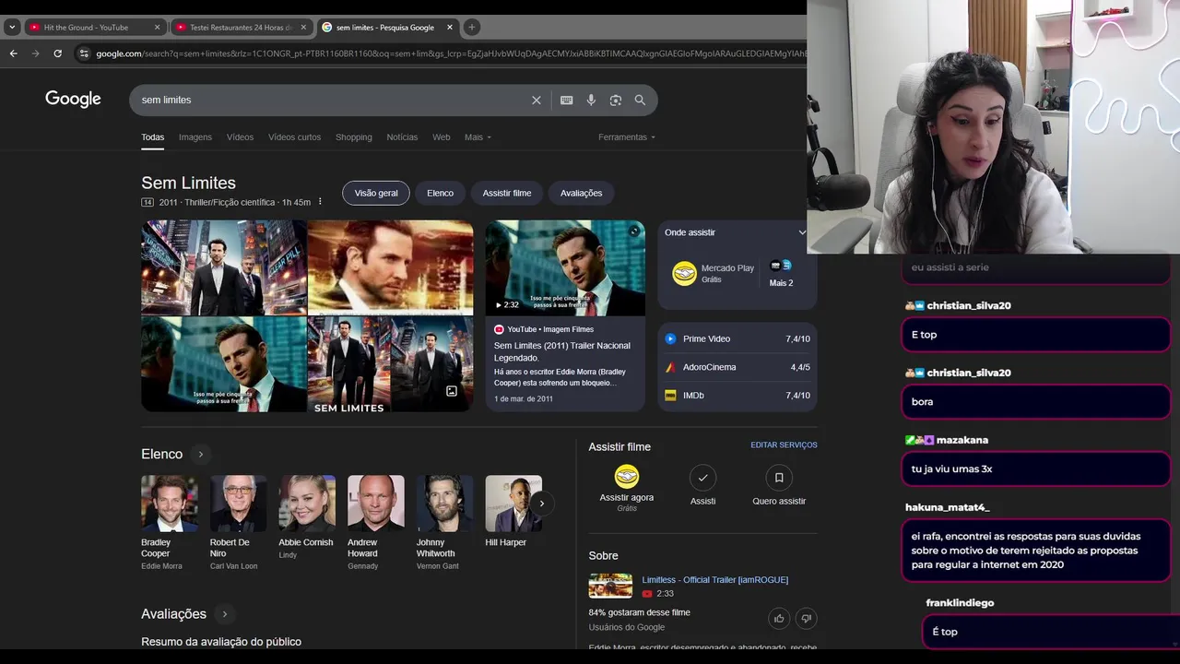
Task: Open Hill Harper cast photo
Action: 513,504
